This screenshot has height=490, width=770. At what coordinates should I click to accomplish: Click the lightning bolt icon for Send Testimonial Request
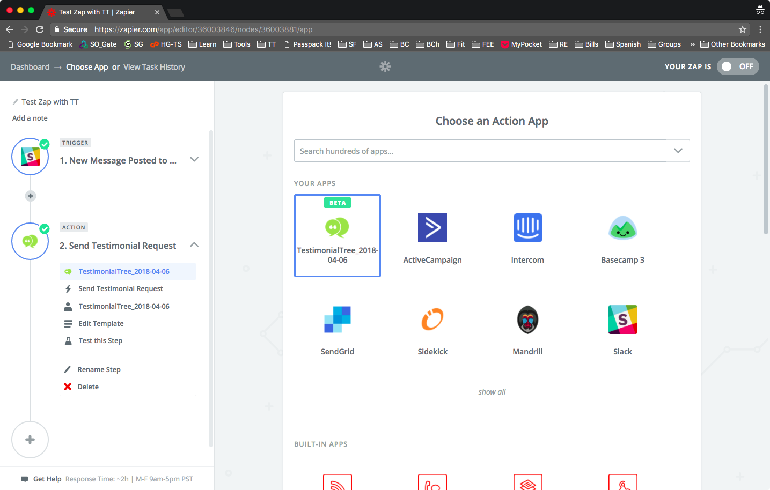pyautogui.click(x=68, y=289)
